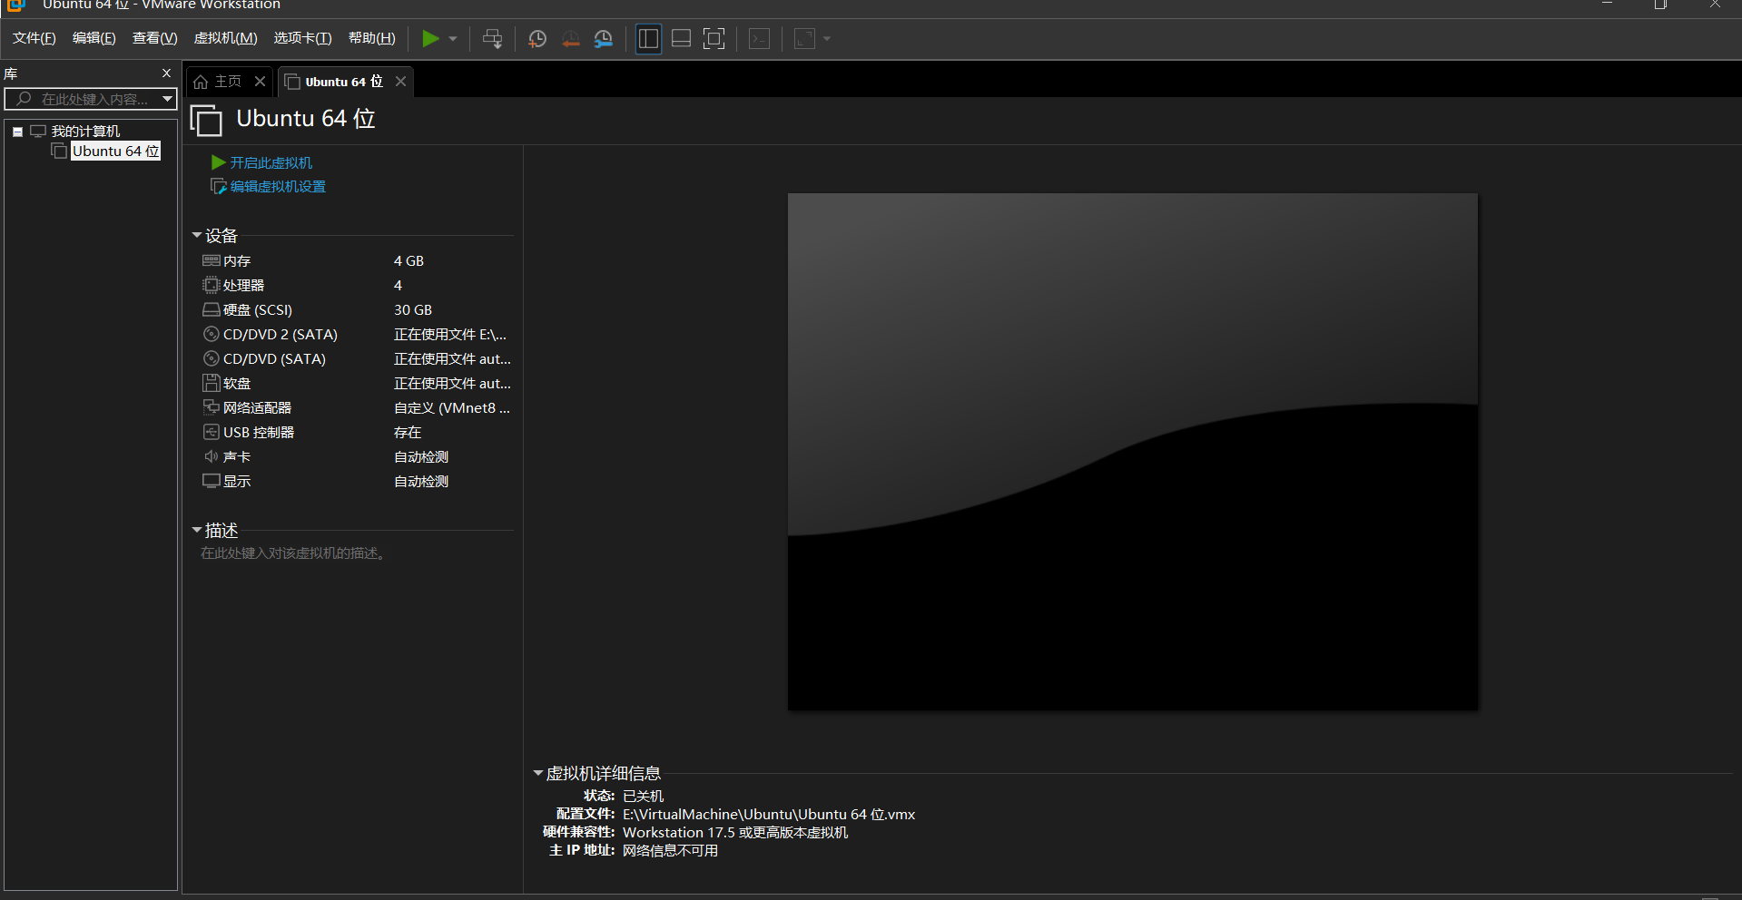This screenshot has height=900, width=1742.
Task: Open the snapshot manager toolbar icon
Action: (x=604, y=39)
